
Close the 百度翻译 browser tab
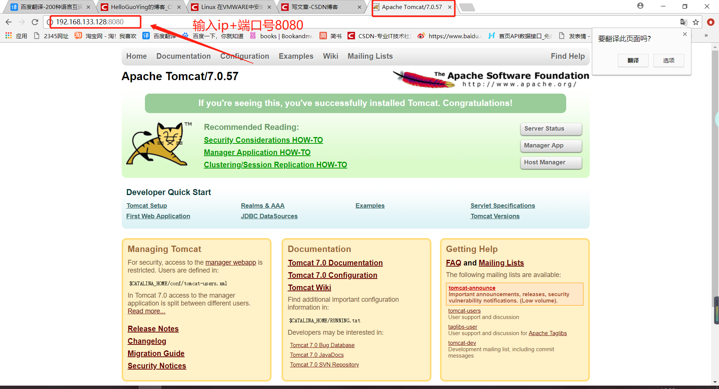point(88,7)
